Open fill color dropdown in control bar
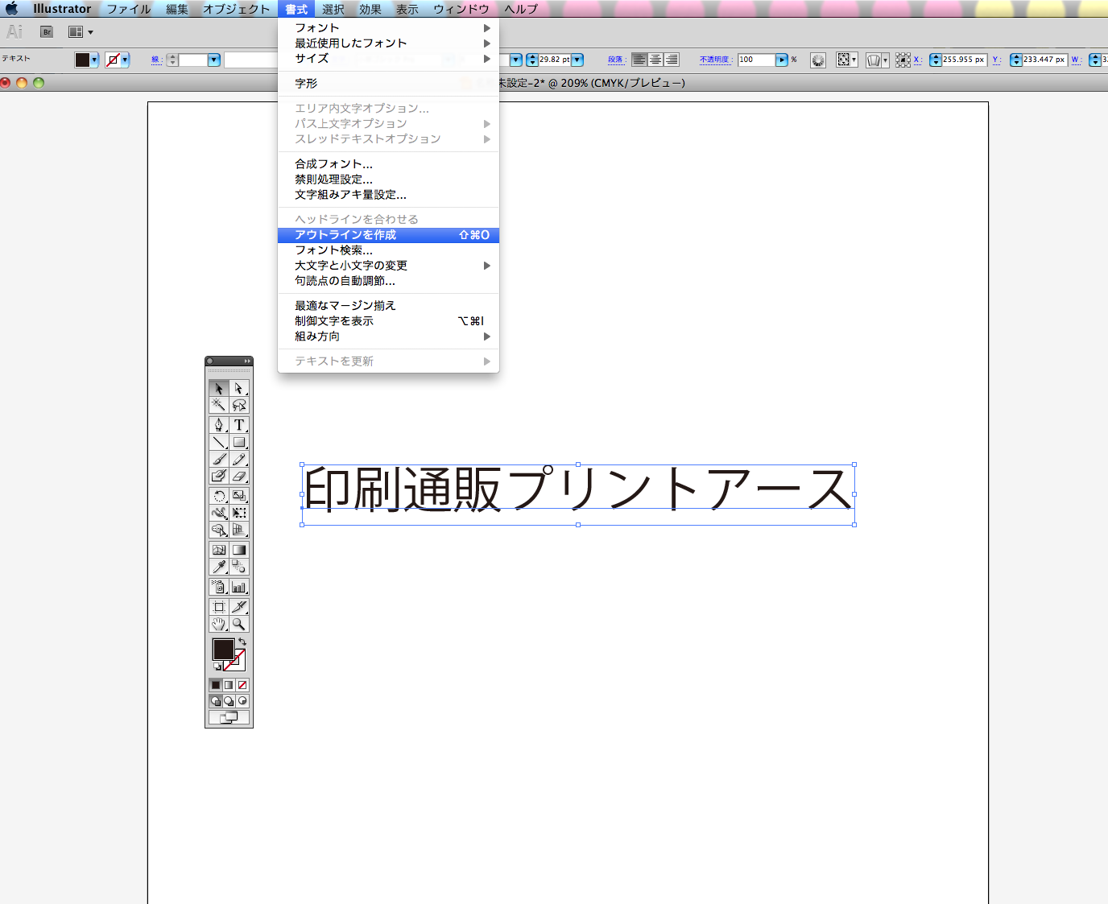Viewport: 1108px width, 904px height. pos(94,60)
